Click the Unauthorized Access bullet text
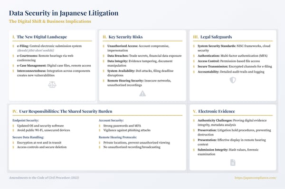Screen dimensions: 285x189 click(138, 48)
